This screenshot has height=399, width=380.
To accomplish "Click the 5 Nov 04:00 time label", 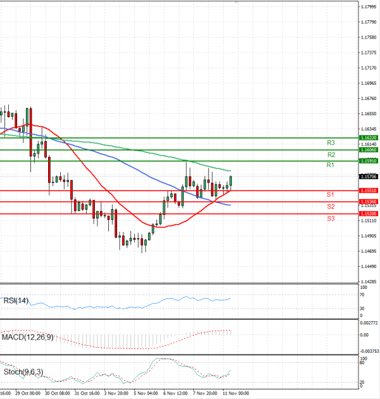I will click(146, 393).
